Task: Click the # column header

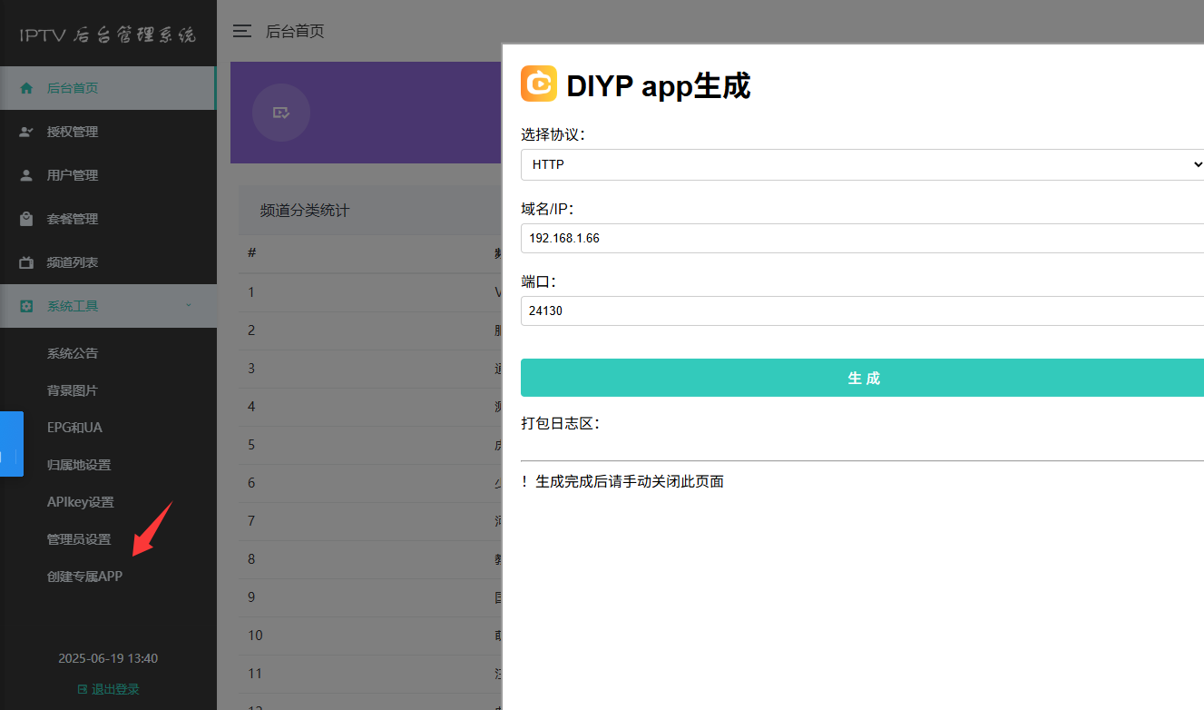Action: point(251,252)
